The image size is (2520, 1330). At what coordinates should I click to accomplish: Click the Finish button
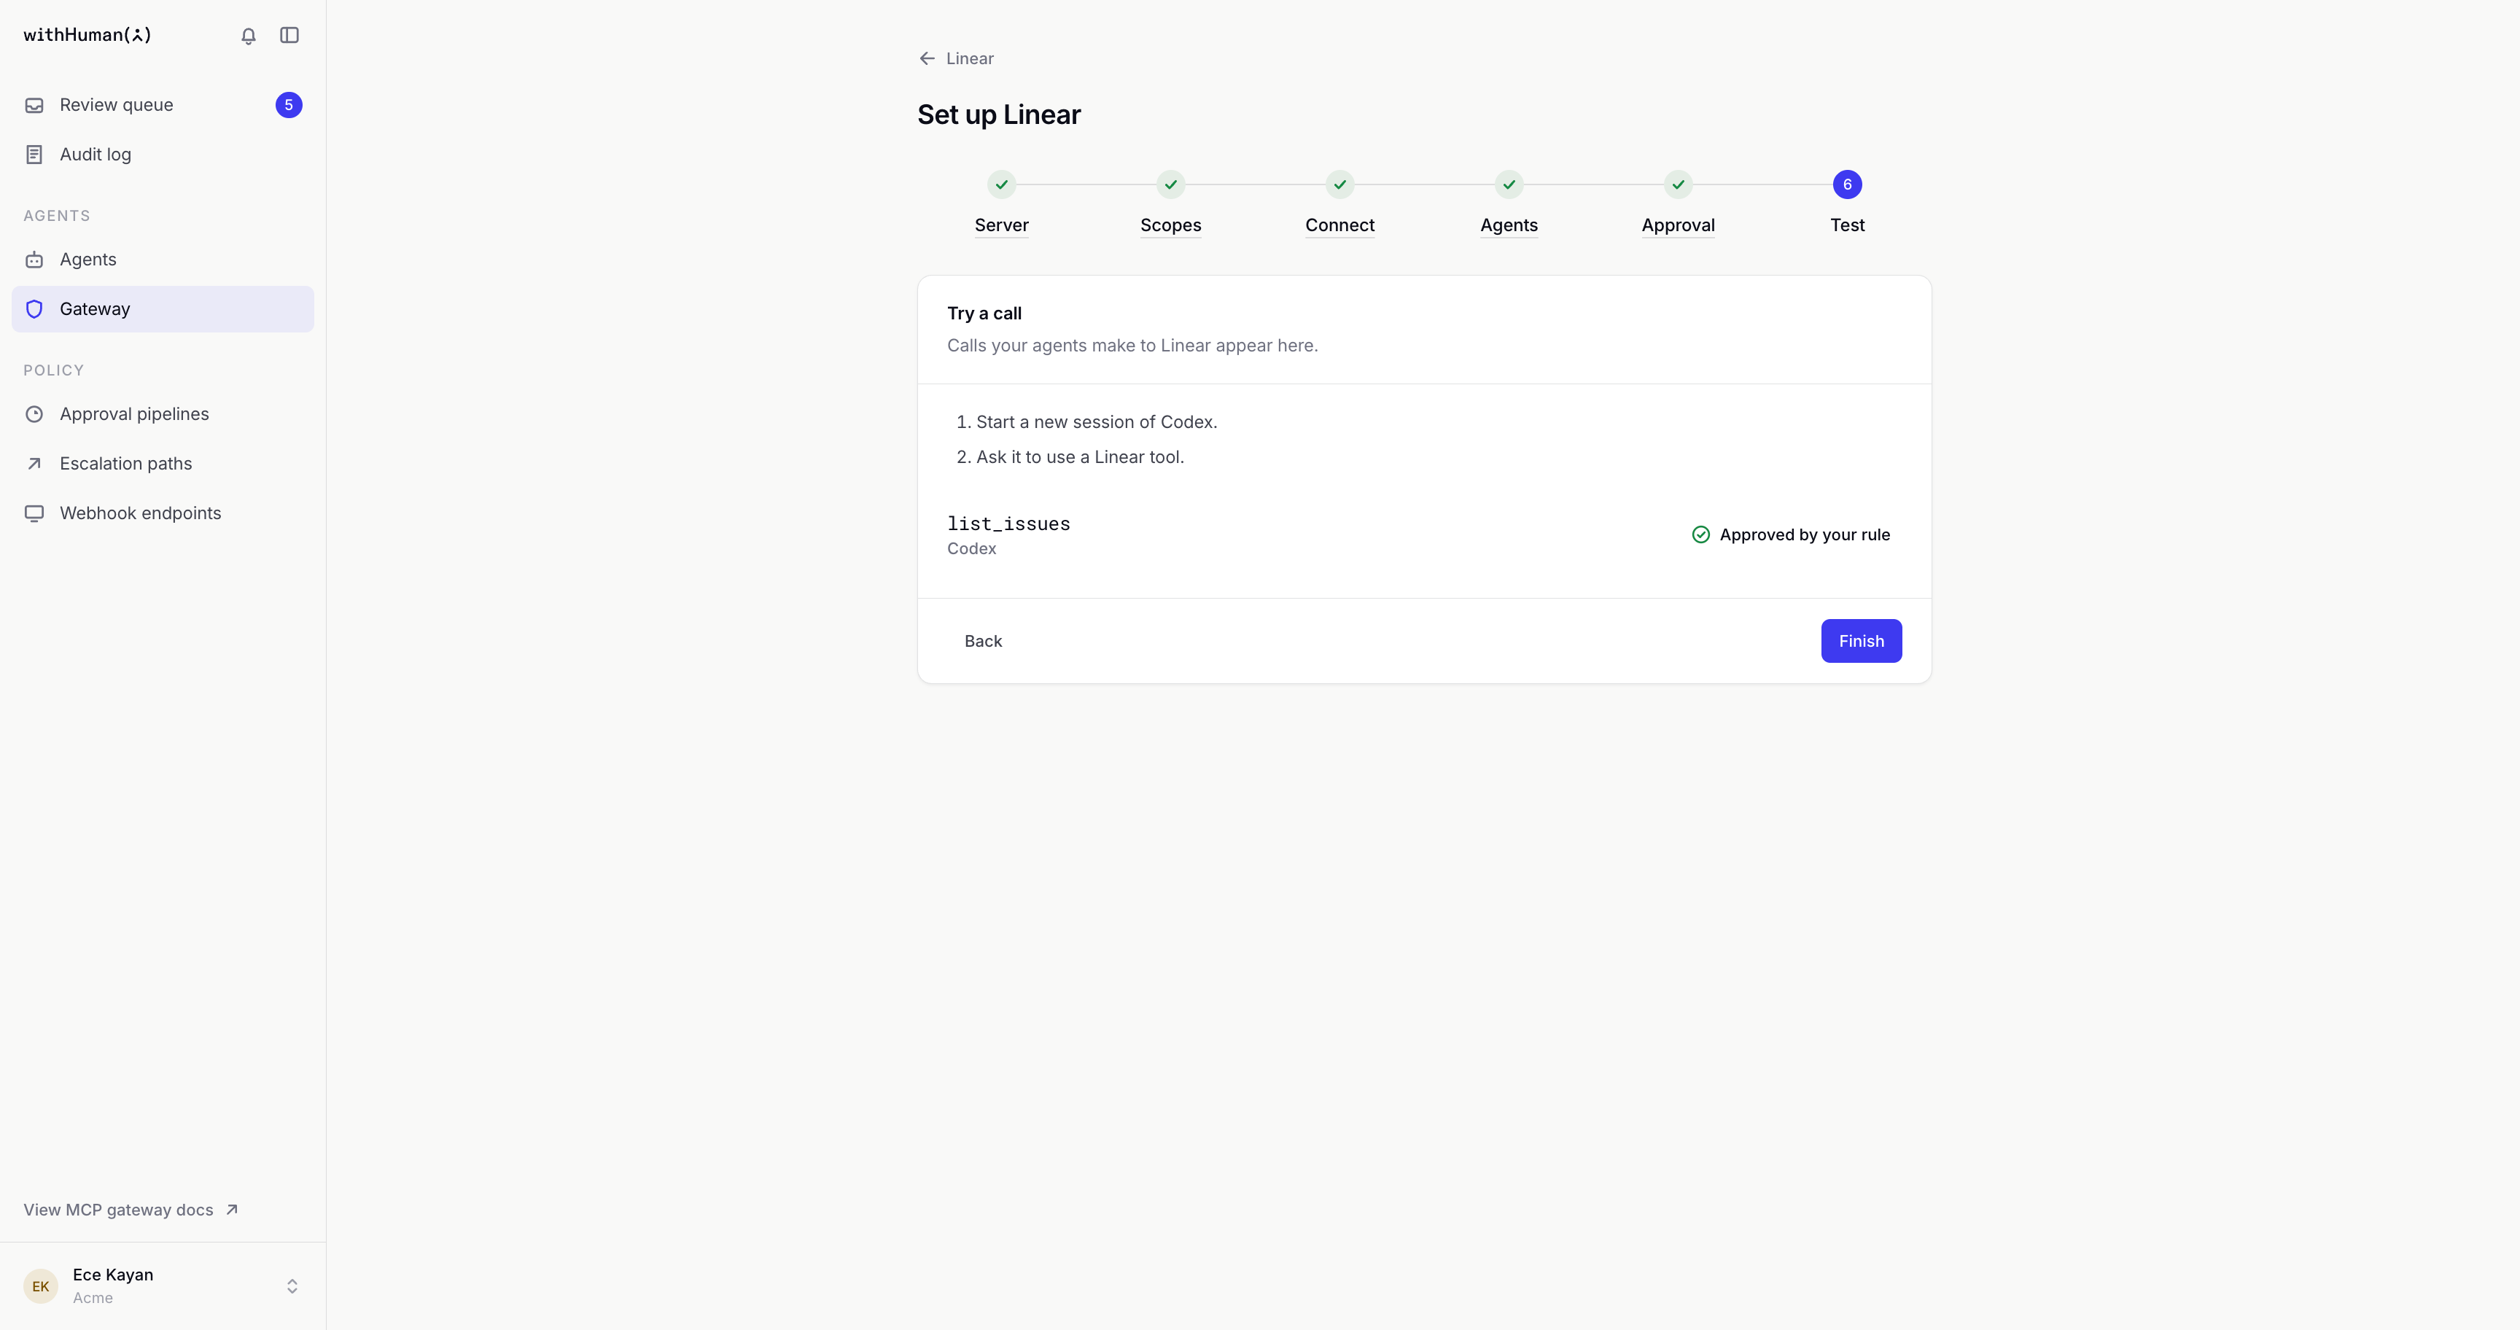click(1862, 640)
